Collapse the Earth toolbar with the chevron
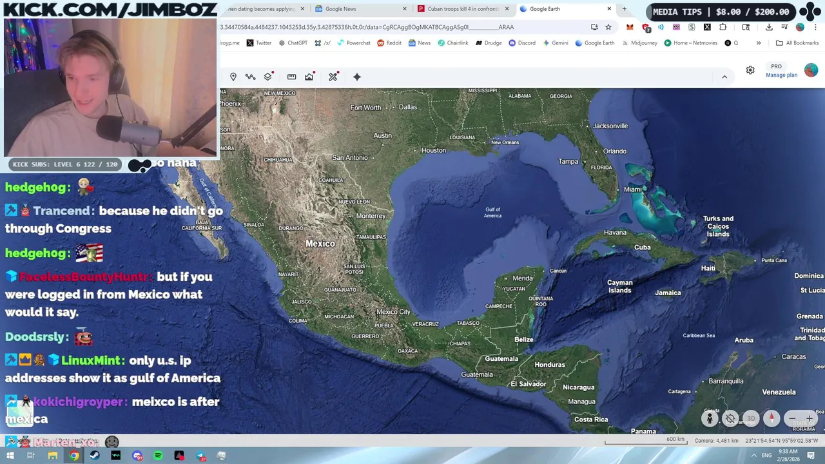Screen dimensions: 825x464 [724, 77]
